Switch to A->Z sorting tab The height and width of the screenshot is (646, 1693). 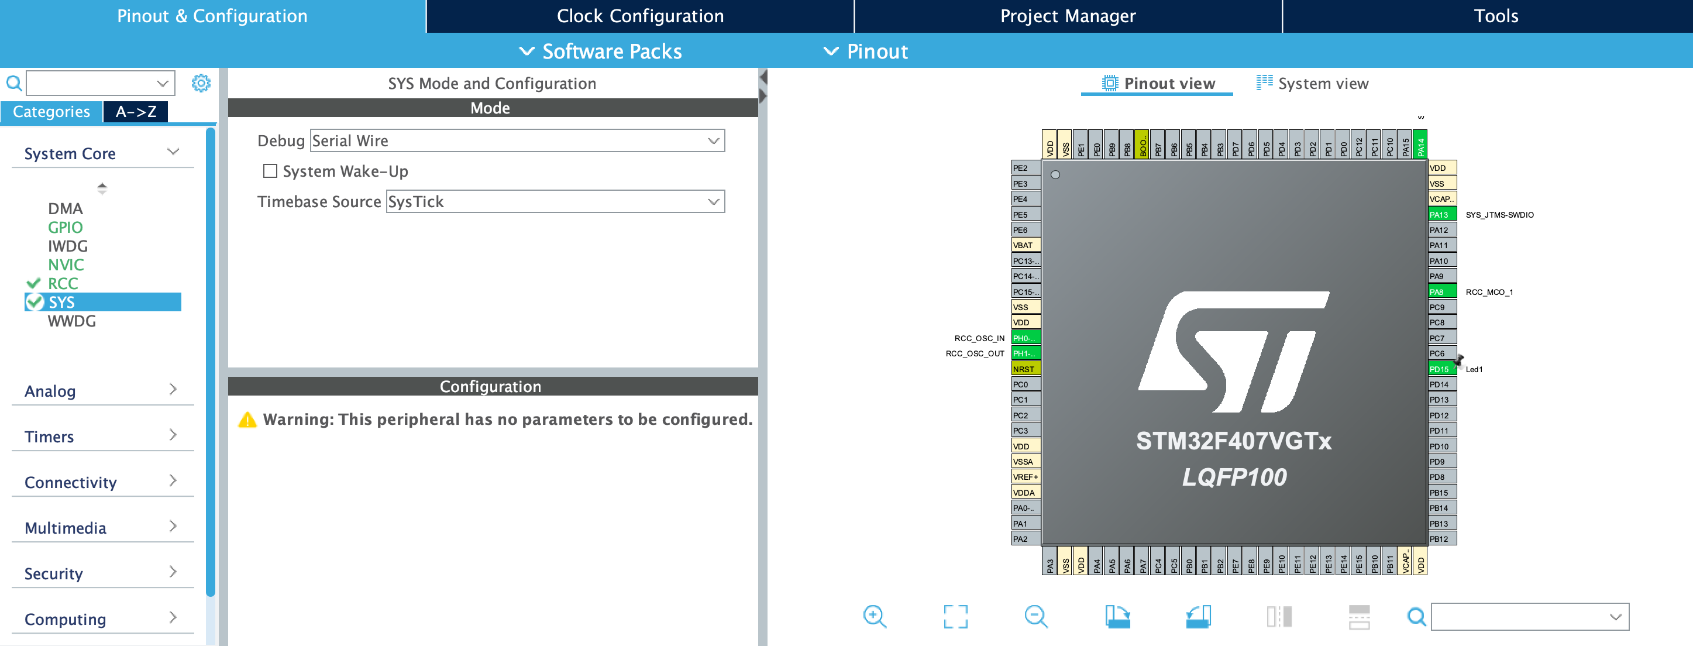(x=136, y=111)
